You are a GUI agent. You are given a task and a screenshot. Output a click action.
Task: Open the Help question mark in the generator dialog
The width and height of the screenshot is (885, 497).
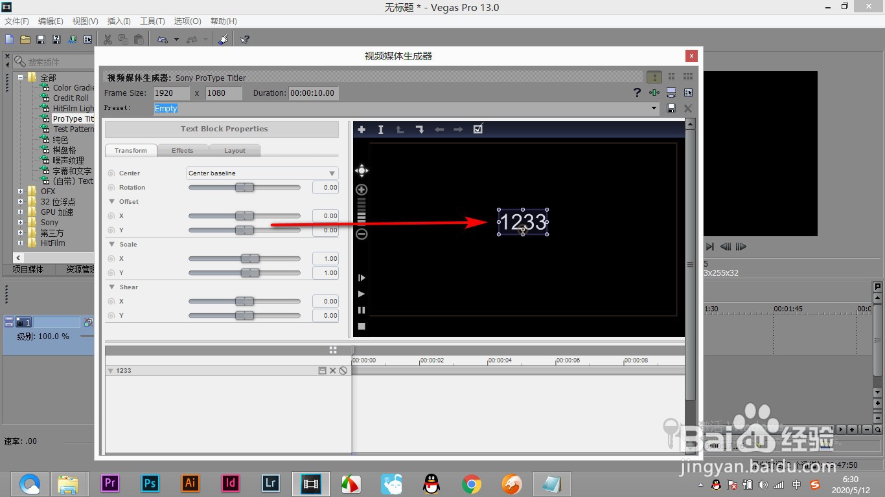[637, 93]
